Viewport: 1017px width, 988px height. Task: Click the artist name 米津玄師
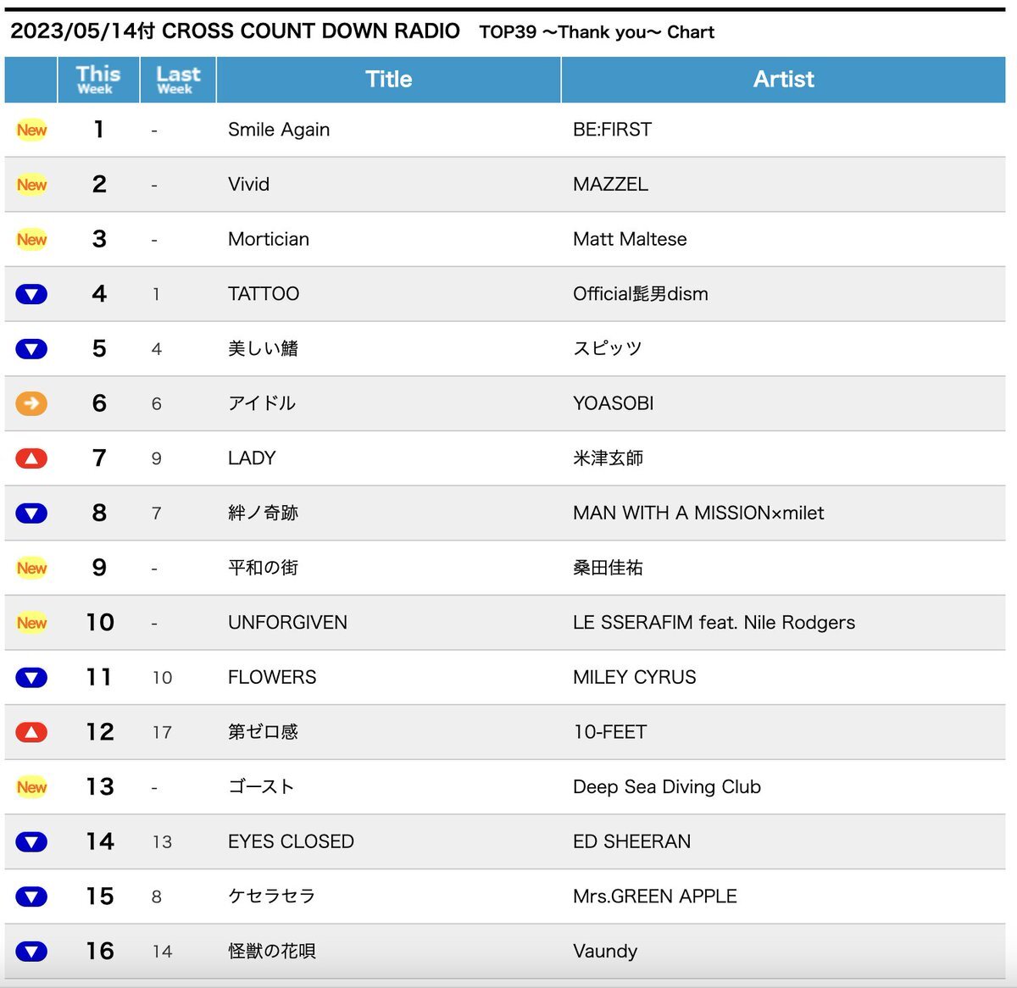pos(608,458)
